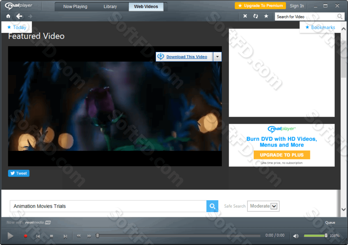Click the page scroll down arrow
Screen dimensions: 348x245
pyautogui.click(x=344, y=209)
